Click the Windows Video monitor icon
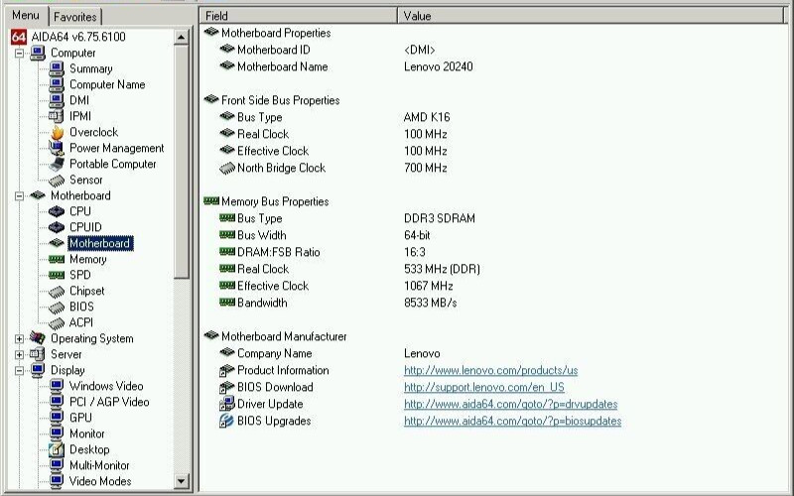 [x=57, y=386]
